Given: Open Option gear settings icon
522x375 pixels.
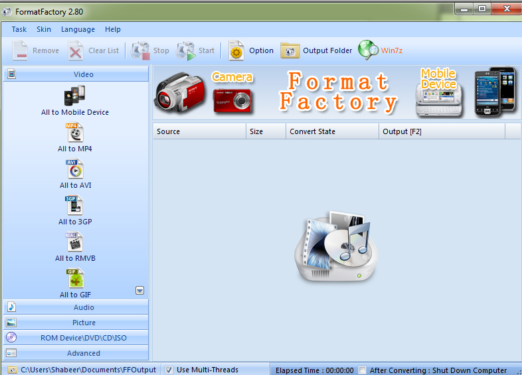Looking at the screenshot, I should 236,50.
